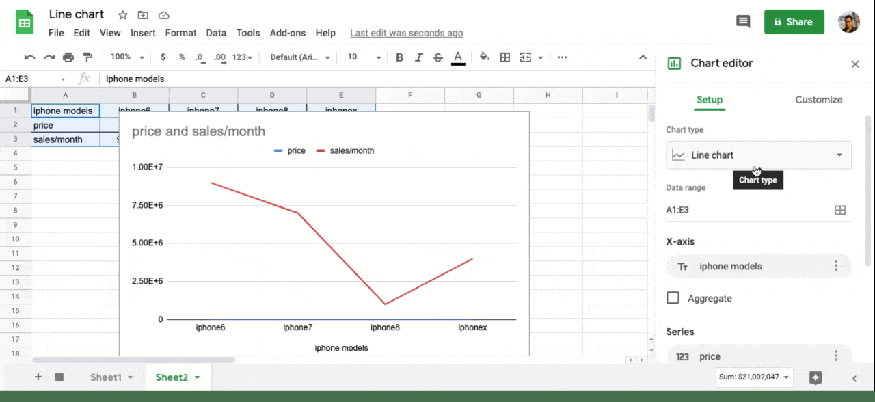Open the Add-ons menu
Screen dimensions: 875x402
[x=288, y=33]
